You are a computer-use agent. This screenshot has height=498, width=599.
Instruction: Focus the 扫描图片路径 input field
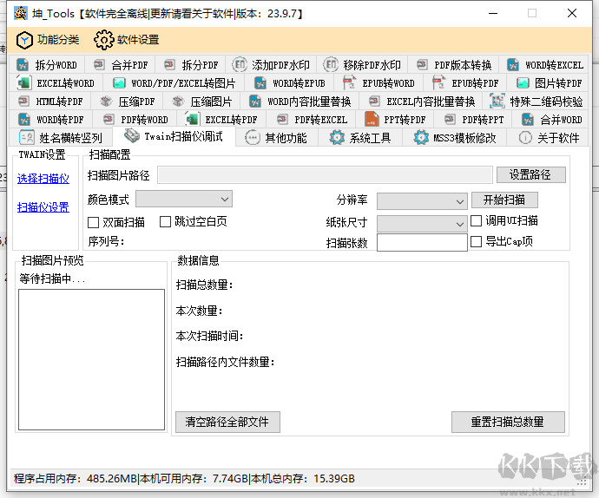click(x=325, y=175)
